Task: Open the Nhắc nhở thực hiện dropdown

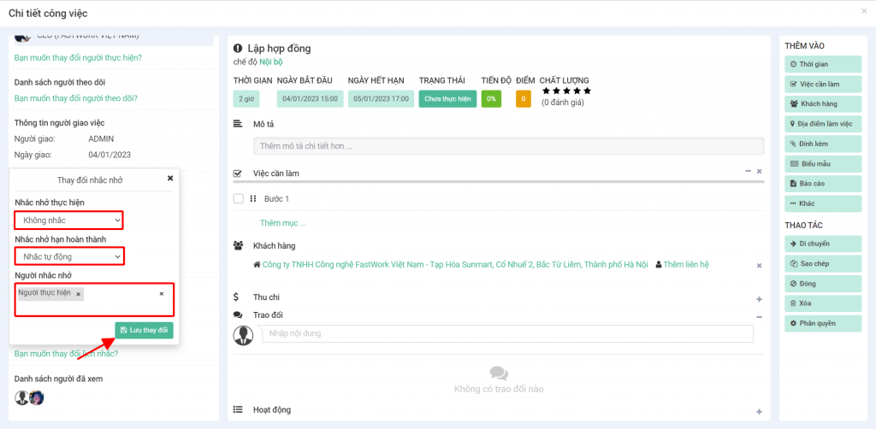Action: pyautogui.click(x=68, y=220)
